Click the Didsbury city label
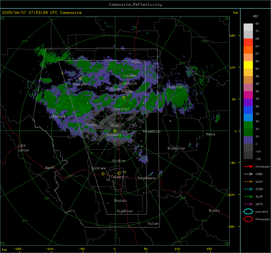Image resolution: width=271 pixels, height=253 pixels. pos(114,135)
